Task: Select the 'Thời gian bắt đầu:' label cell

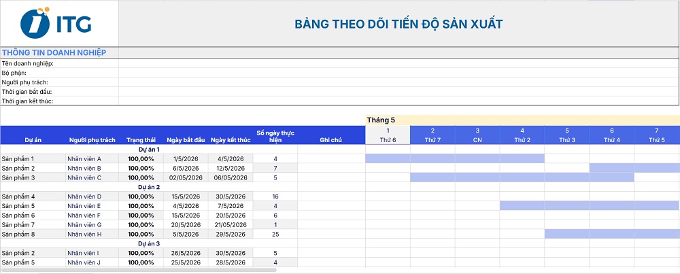Action: (x=59, y=92)
